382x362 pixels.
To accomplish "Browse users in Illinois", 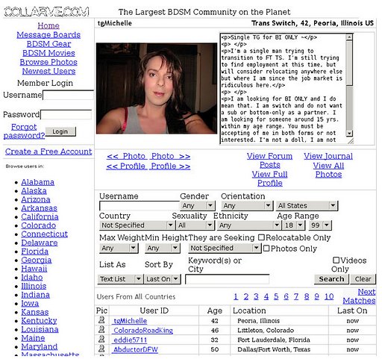I will tap(34, 286).
